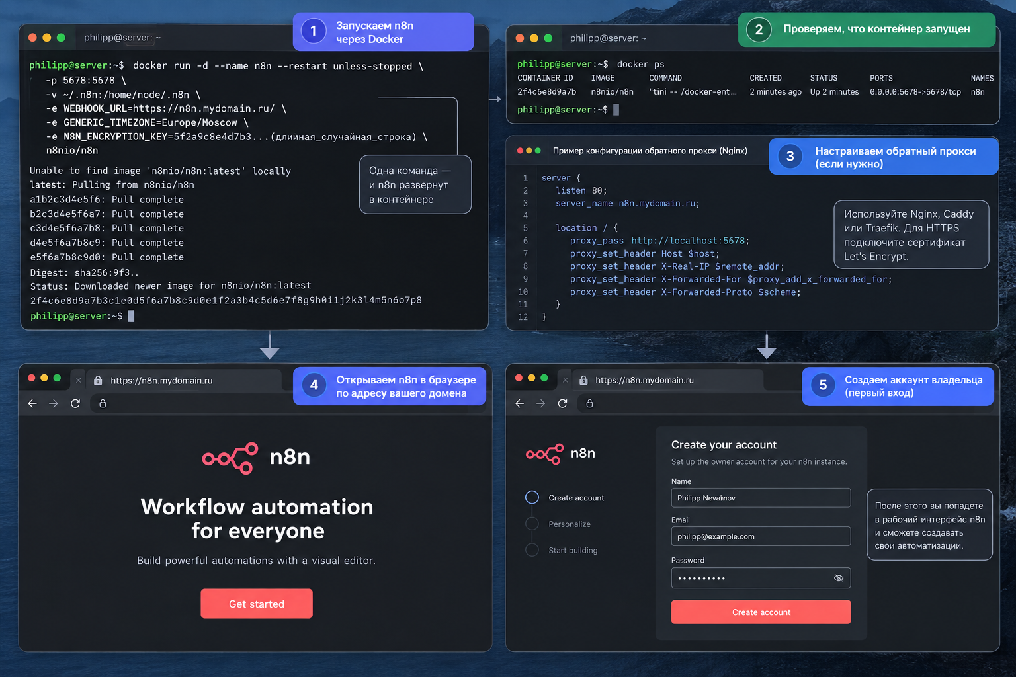Select the docker run terminal tab philipp@server
The width and height of the screenshot is (1016, 677).
[x=122, y=38]
